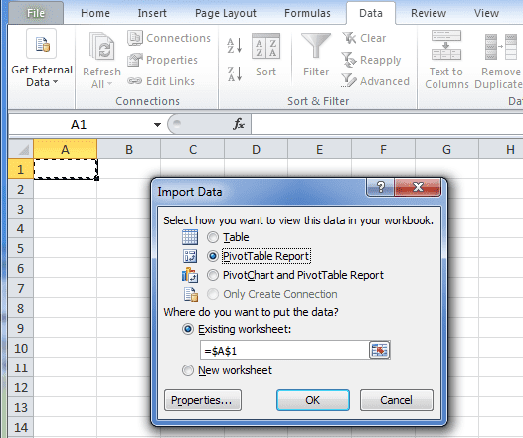The width and height of the screenshot is (523, 438).
Task: Open the Sort dialog button
Action: [x=265, y=55]
